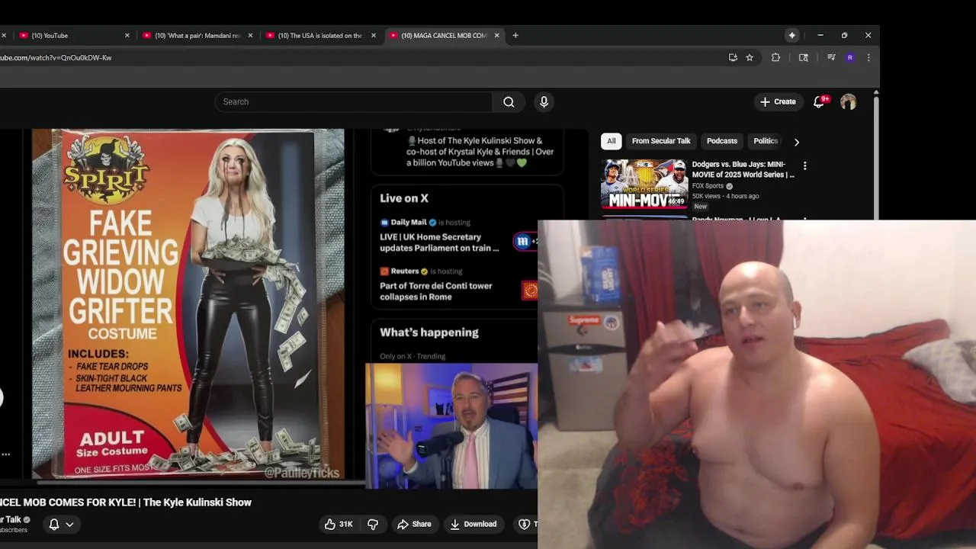
Task: Open Dodgers vs. Blue Jays video title
Action: coord(743,169)
